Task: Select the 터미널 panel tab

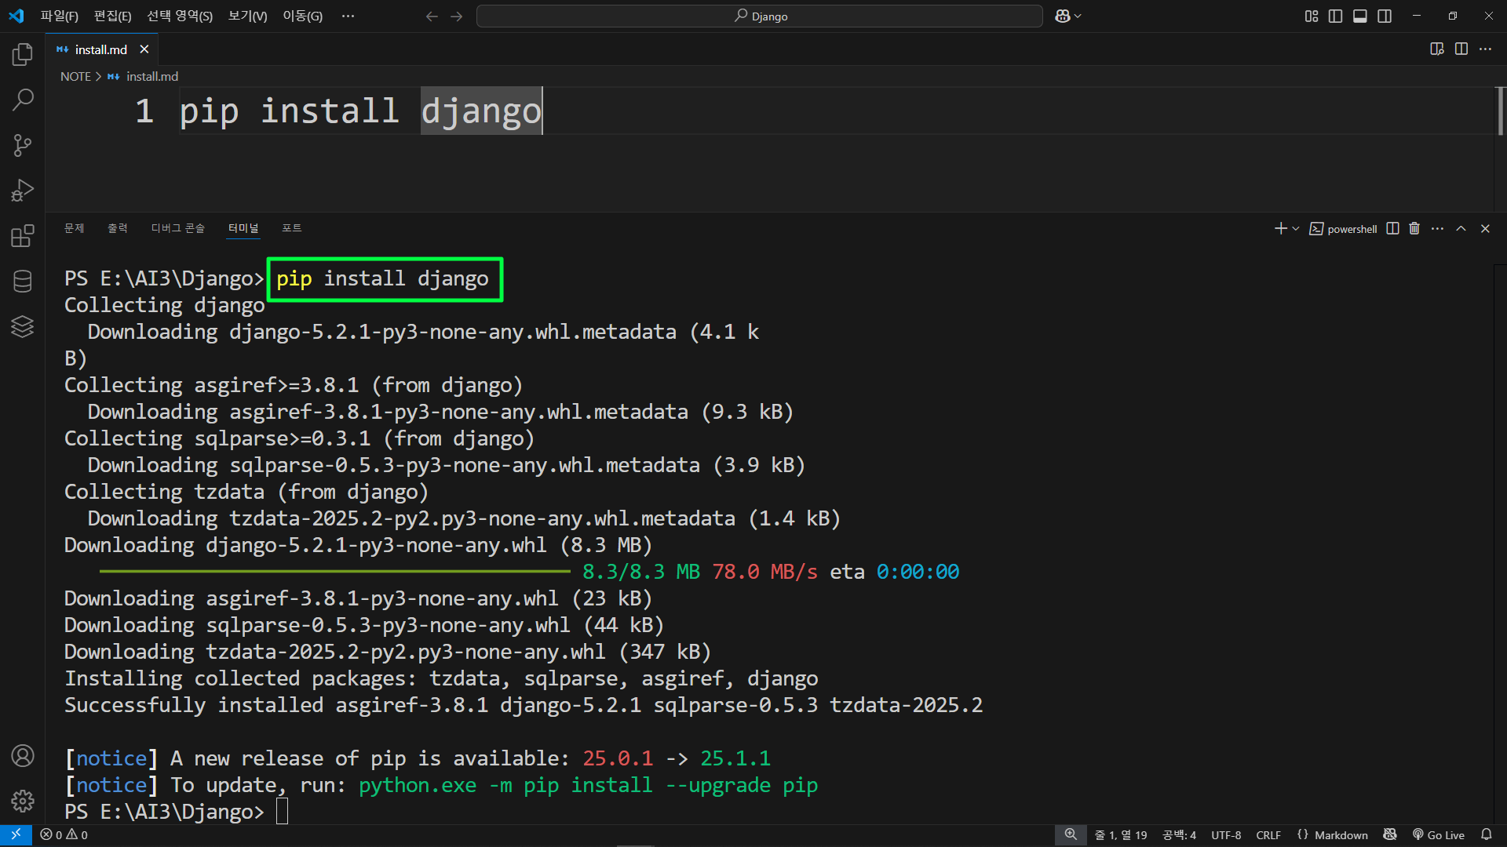Action: pos(243,228)
